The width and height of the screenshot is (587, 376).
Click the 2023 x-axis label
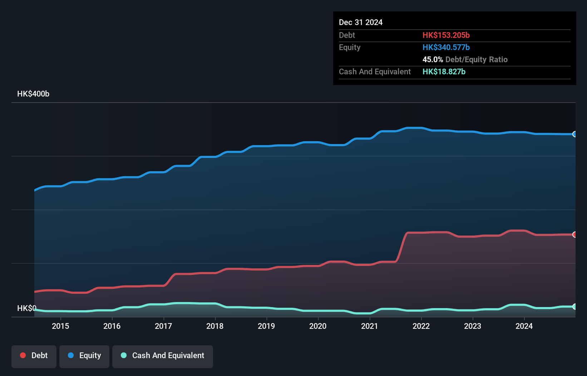point(473,326)
